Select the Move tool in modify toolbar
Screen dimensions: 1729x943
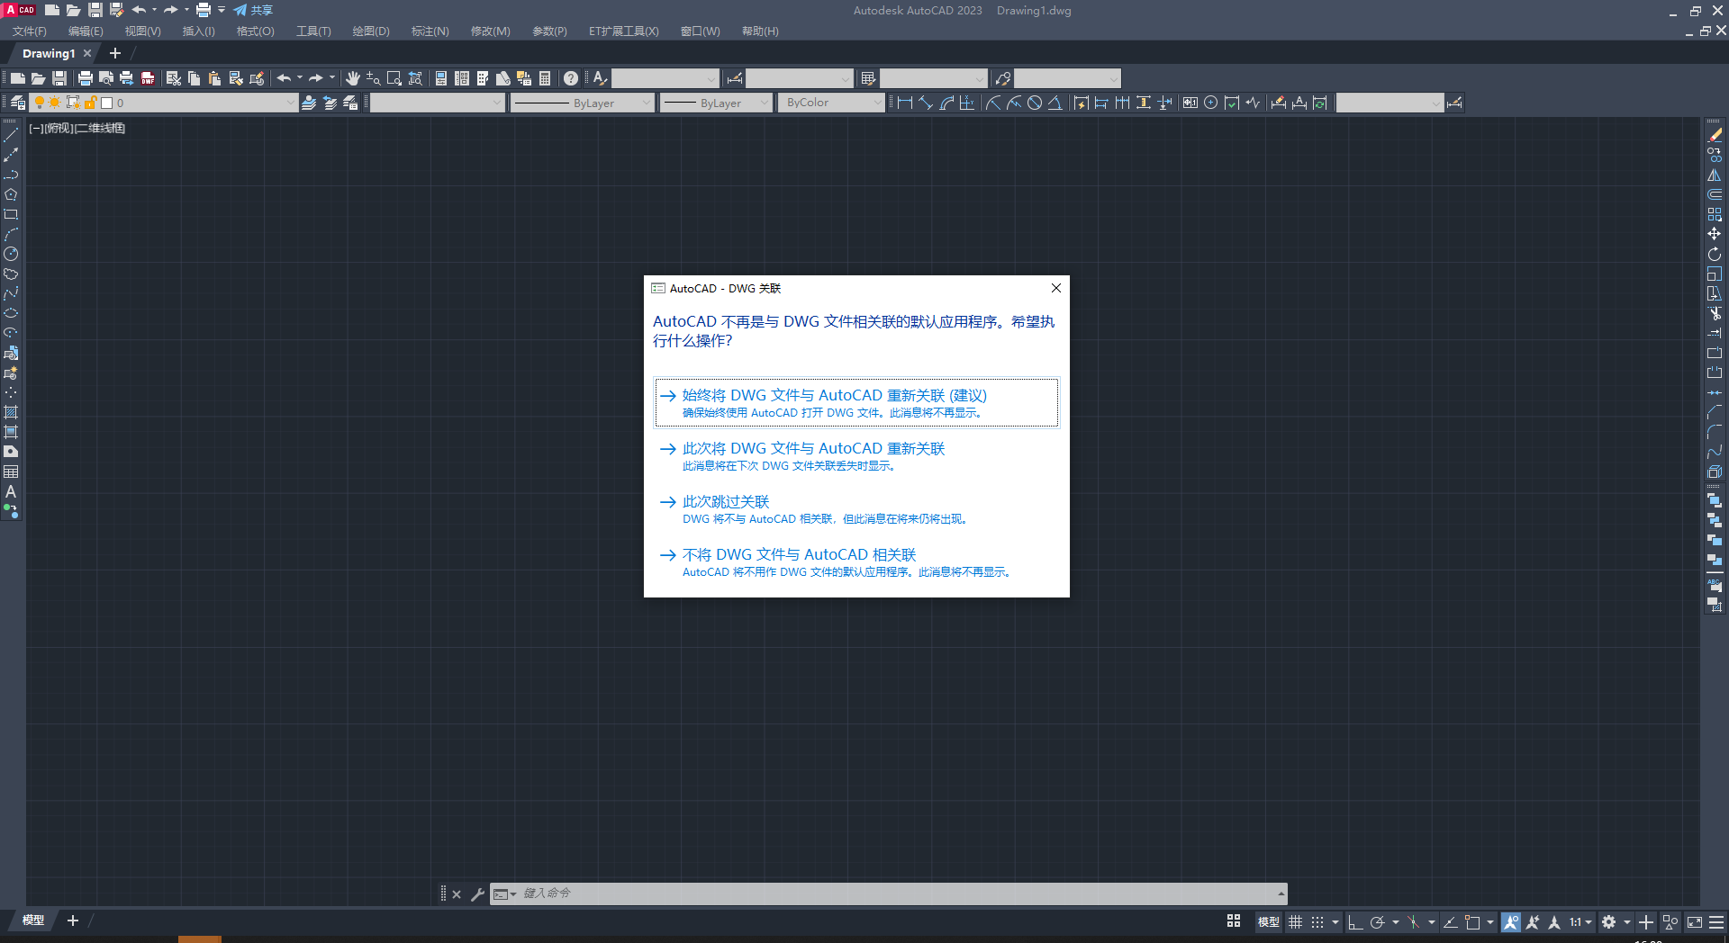point(1715,234)
